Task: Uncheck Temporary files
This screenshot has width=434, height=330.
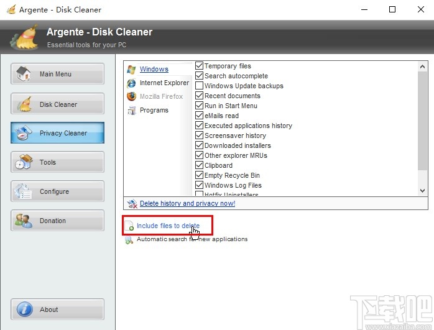Action: pos(200,66)
